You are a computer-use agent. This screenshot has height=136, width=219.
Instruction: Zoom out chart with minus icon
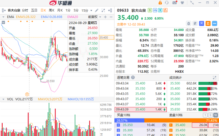[111, 17]
